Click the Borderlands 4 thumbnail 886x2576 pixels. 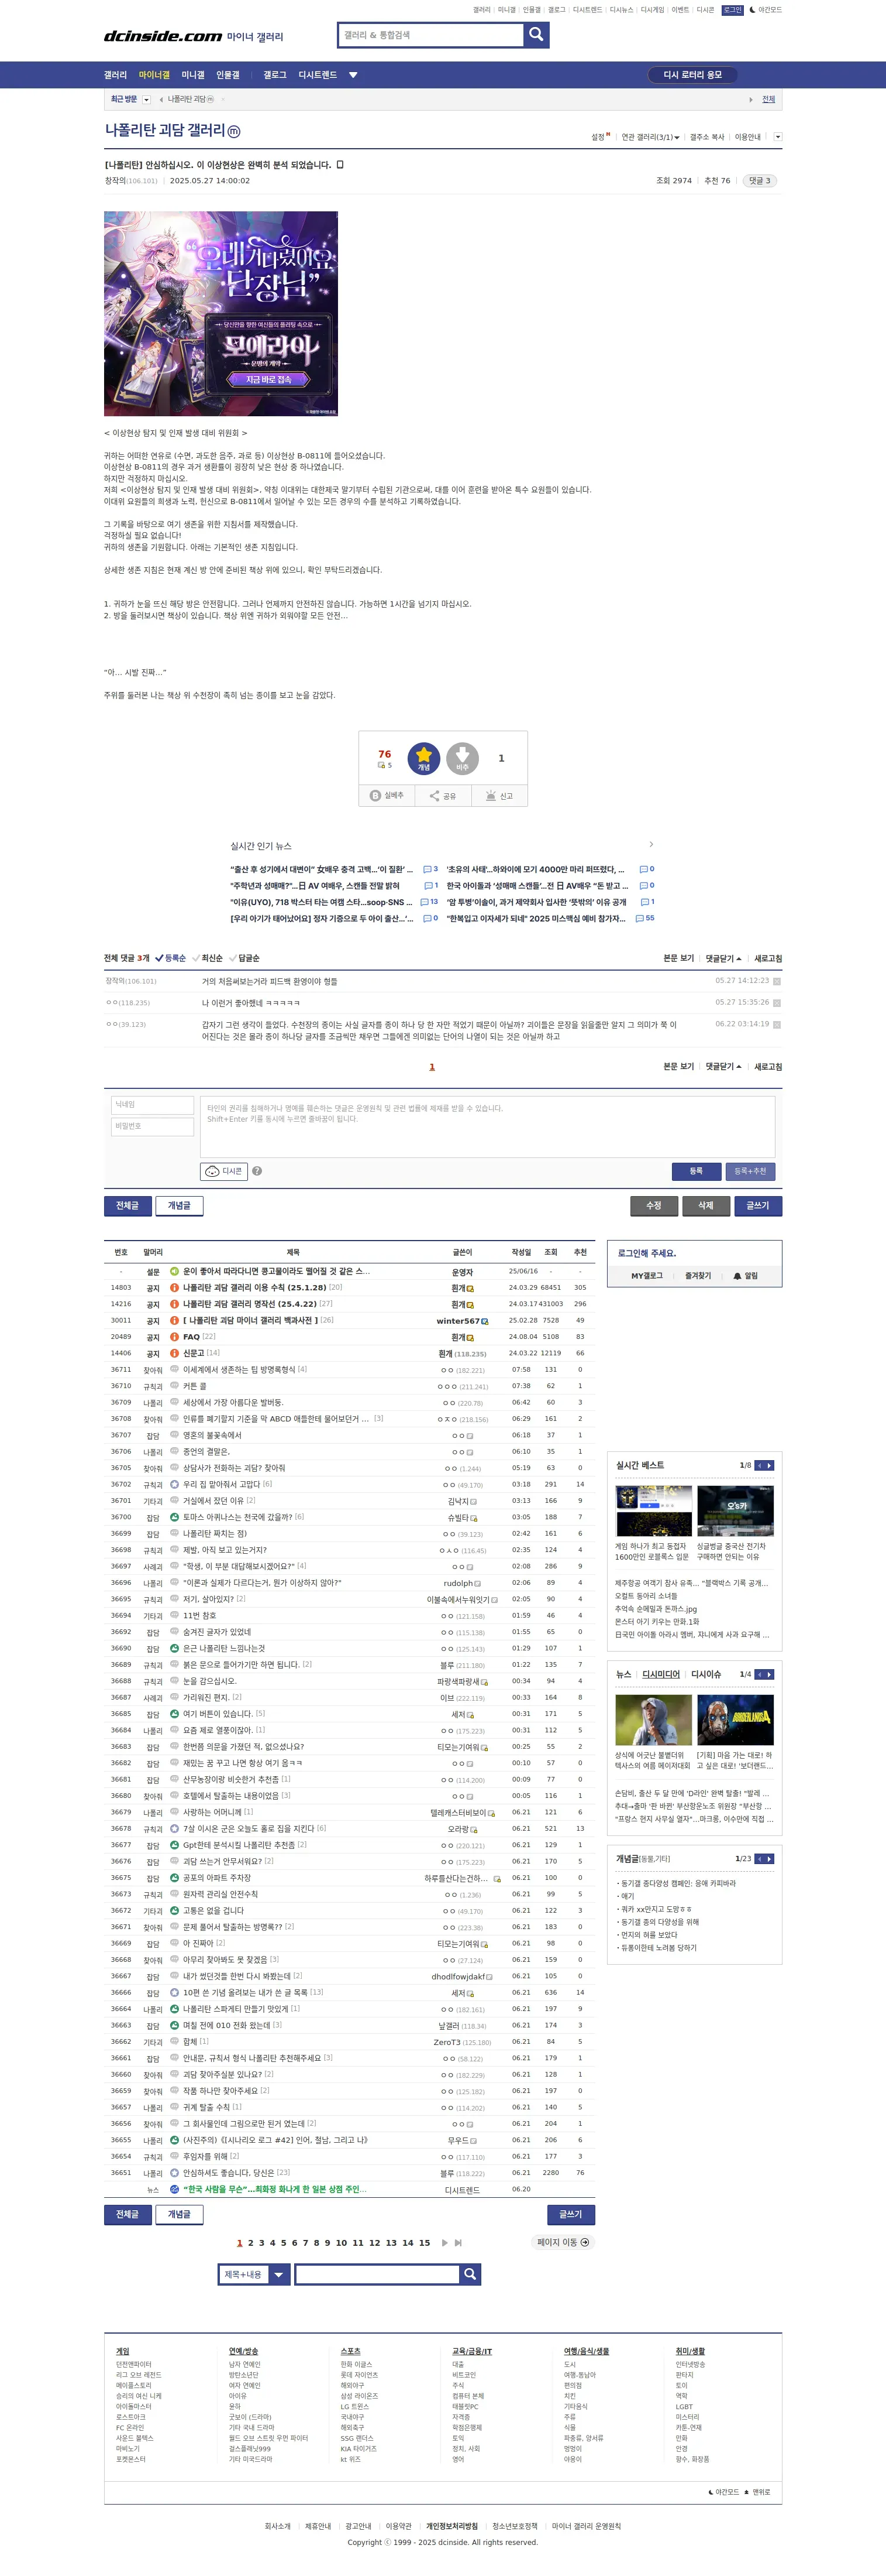pos(735,1720)
